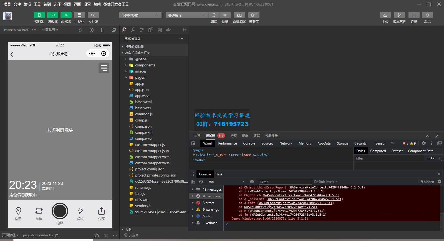Screen dimensions: 444x241
Task: Open the clear cache dropdown
Action: point(254,15)
